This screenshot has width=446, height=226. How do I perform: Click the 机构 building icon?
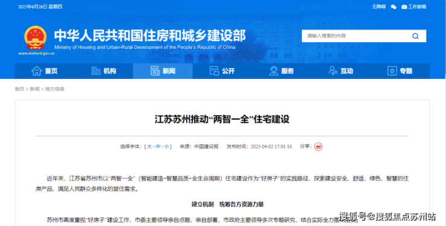pos(96,71)
